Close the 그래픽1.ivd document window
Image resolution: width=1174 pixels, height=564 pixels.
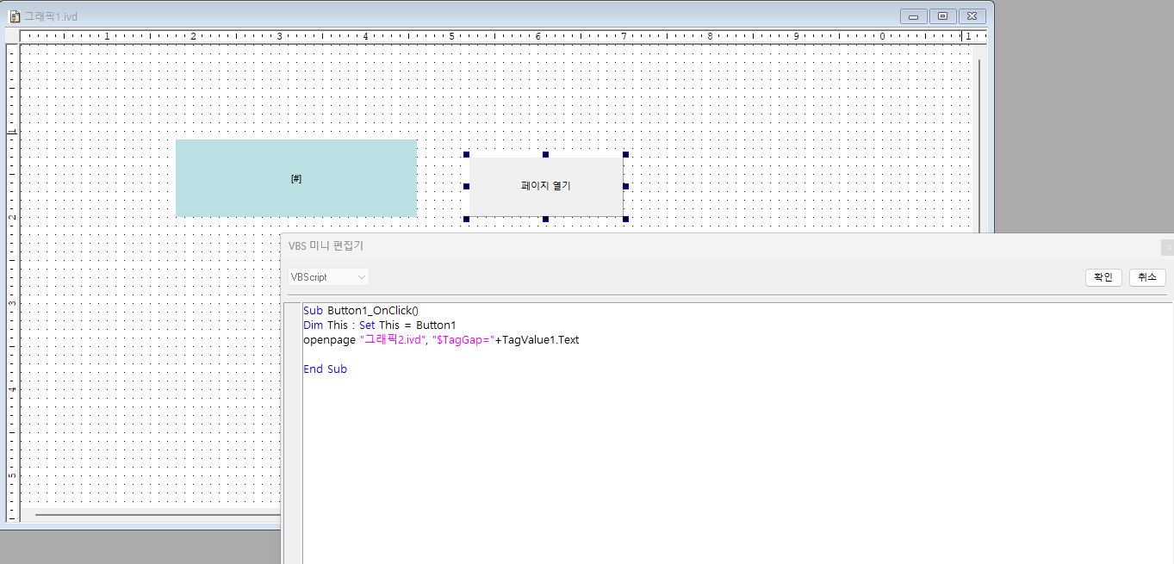[x=972, y=16]
